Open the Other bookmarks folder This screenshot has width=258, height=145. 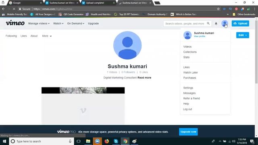pos(244,14)
